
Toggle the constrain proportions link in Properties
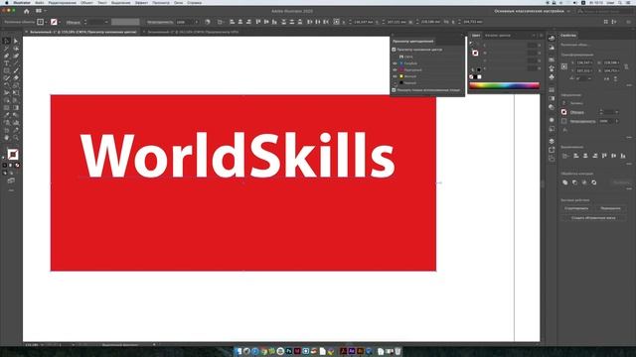coord(626,66)
